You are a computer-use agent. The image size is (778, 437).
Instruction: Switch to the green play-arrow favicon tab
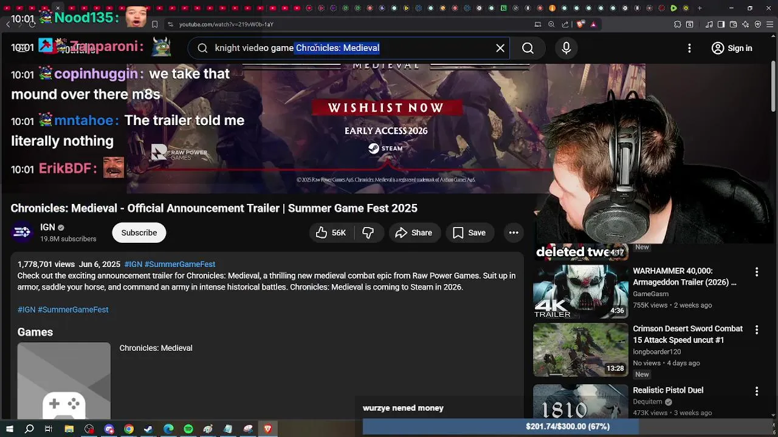coord(673,8)
